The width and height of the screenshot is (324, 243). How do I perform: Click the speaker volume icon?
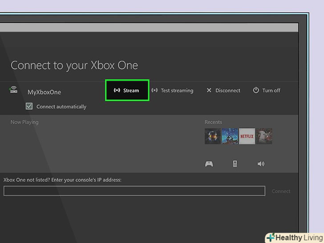(x=261, y=164)
